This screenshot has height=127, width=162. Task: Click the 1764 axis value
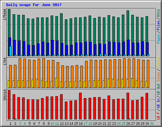pos(5,62)
